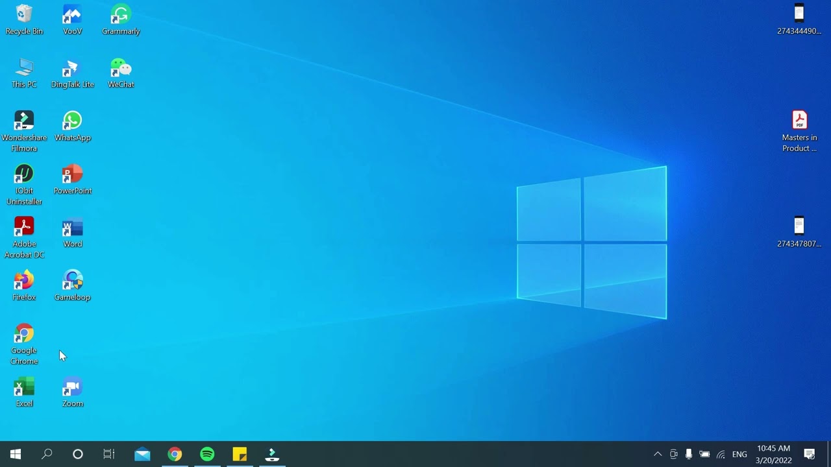Open taskbar Search magnifier
This screenshot has height=467, width=831.
pos(47,454)
